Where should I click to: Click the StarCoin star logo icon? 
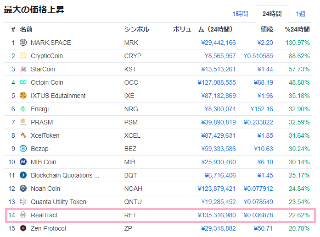coord(23,70)
